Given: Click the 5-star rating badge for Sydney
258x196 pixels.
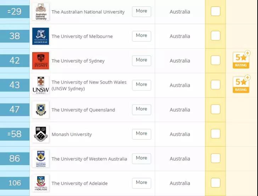Looking at the screenshot, I should point(241,60).
